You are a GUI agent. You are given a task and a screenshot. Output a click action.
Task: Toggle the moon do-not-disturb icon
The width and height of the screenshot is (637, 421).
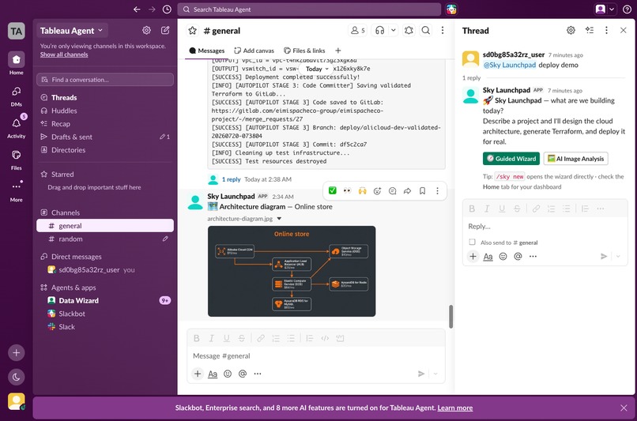17,377
